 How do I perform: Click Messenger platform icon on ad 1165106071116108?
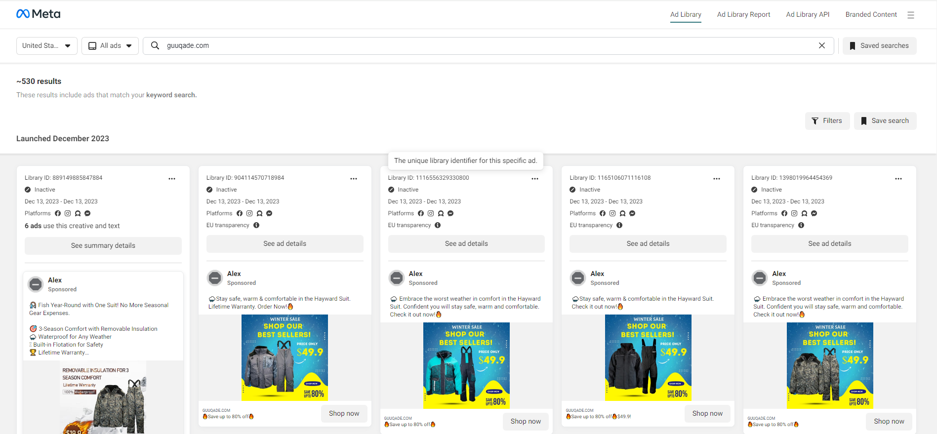tap(632, 213)
